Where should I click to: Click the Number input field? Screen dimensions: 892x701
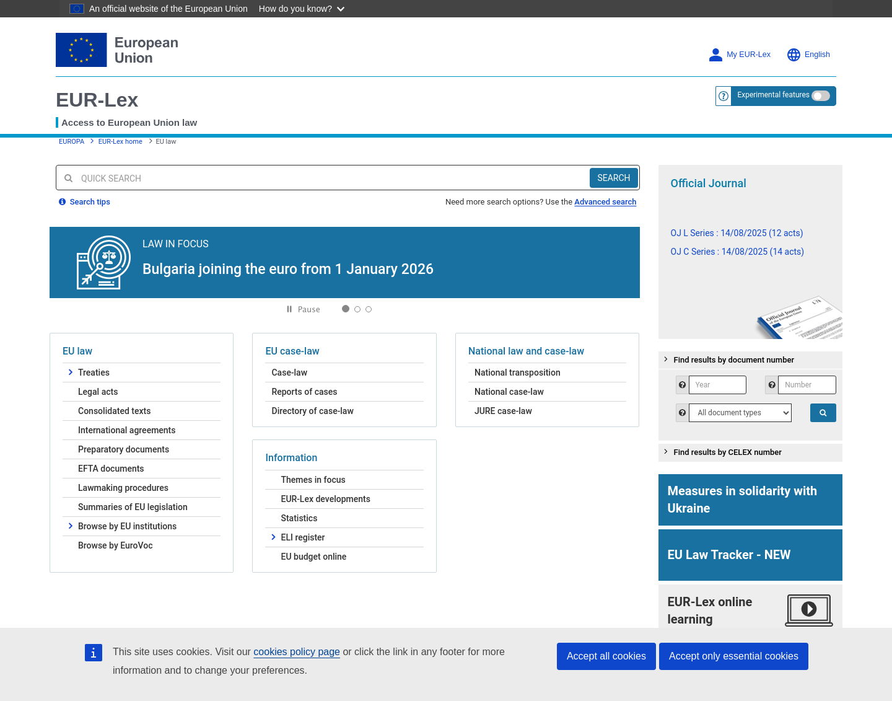(807, 385)
